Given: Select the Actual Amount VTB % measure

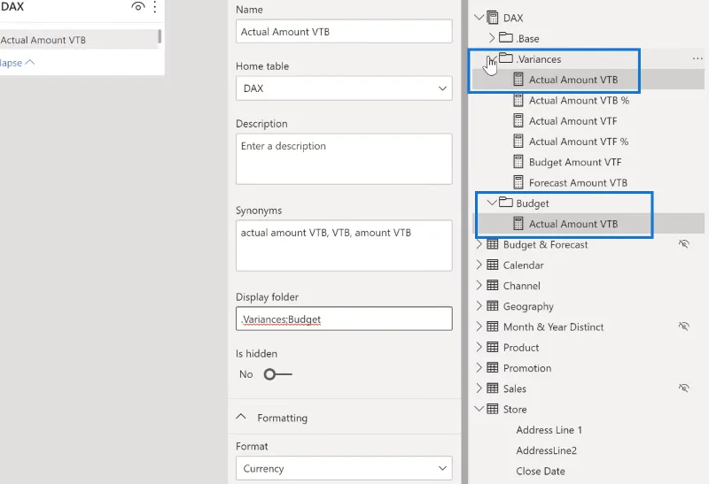Looking at the screenshot, I should coord(579,100).
